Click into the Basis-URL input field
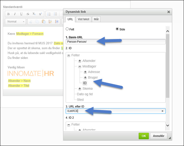This screenshot has width=184, height=146. point(115,42)
